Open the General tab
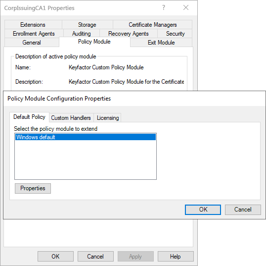This screenshot has width=266, height=266. [x=32, y=43]
